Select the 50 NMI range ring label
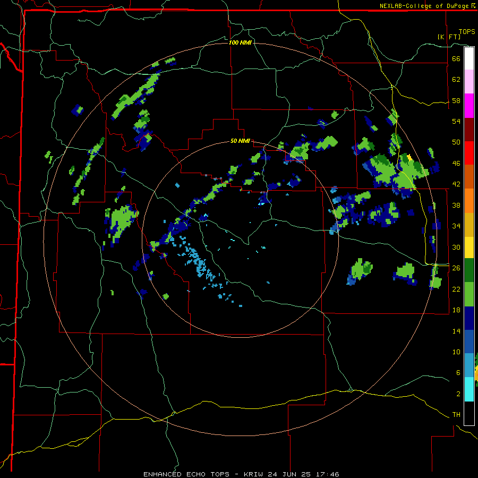 240,141
